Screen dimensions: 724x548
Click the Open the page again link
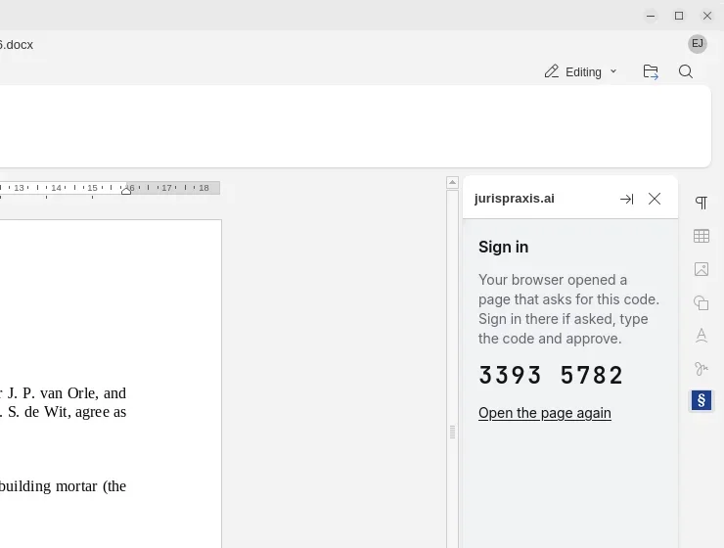tap(545, 413)
